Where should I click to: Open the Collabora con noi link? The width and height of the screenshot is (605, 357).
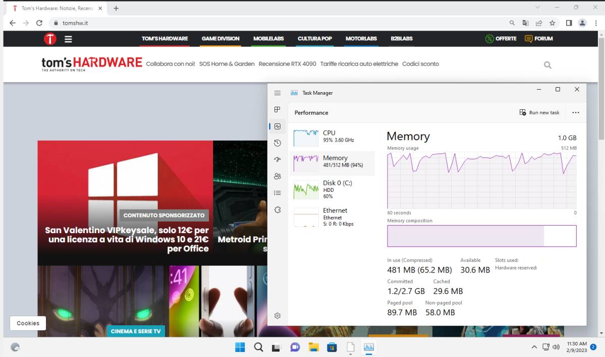pyautogui.click(x=170, y=64)
